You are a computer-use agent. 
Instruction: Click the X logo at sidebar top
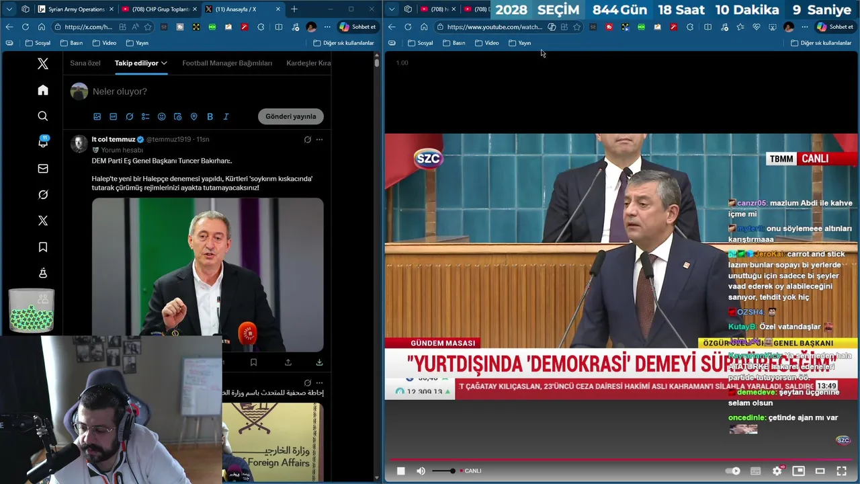[43, 64]
